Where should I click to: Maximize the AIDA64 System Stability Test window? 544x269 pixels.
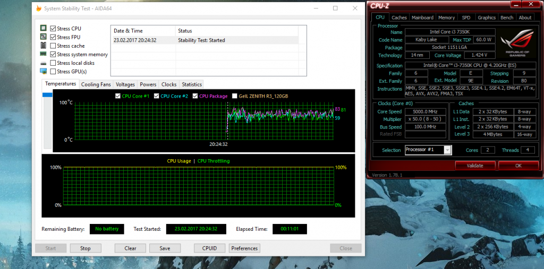pyautogui.click(x=335, y=8)
